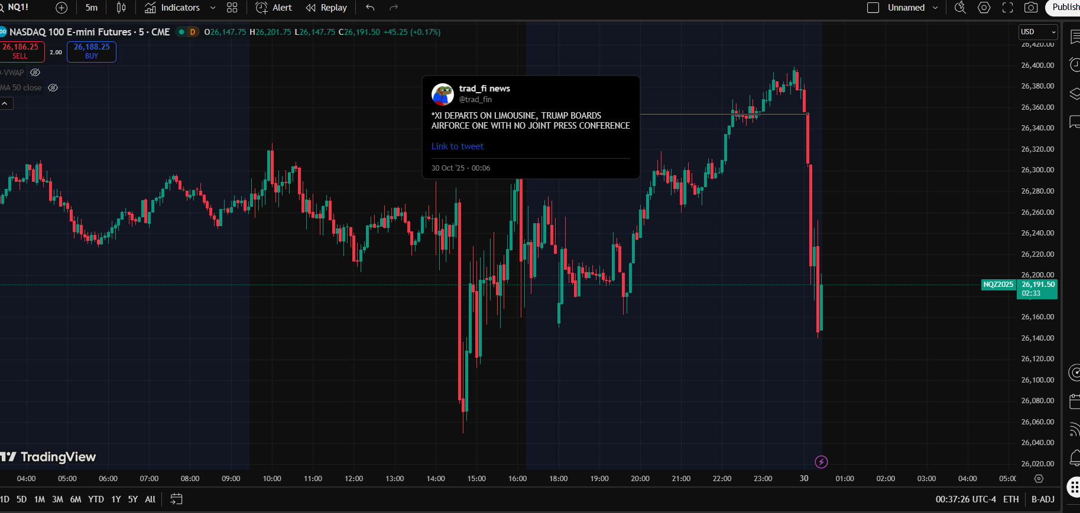Click the blue BUY price button
This screenshot has width=1080, height=513.
92,51
